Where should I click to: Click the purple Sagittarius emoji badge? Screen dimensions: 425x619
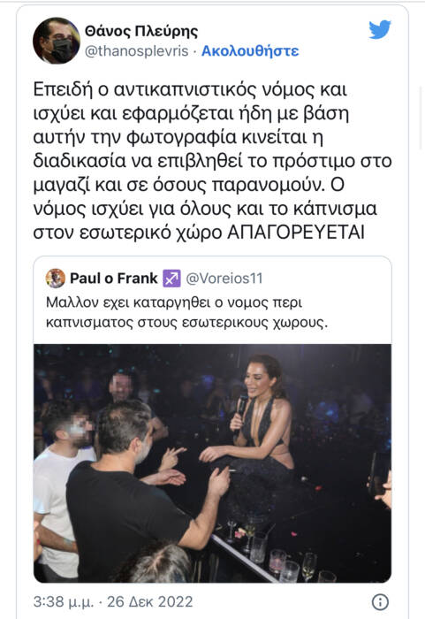click(x=171, y=279)
